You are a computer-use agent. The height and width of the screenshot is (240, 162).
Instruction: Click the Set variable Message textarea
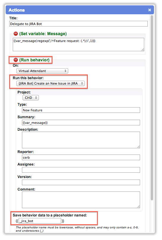(78, 45)
